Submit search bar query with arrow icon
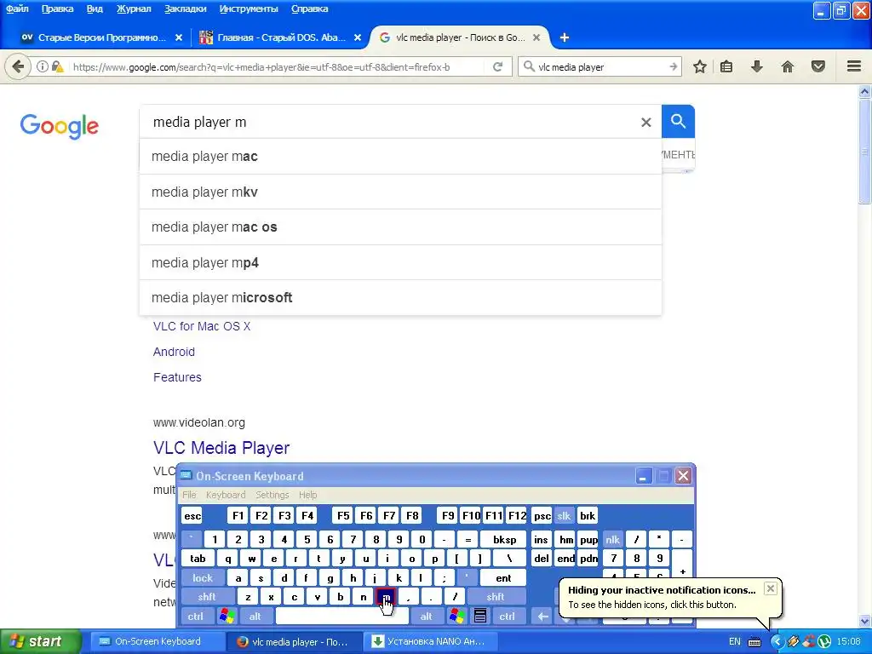Image resolution: width=872 pixels, height=654 pixels. tap(673, 66)
